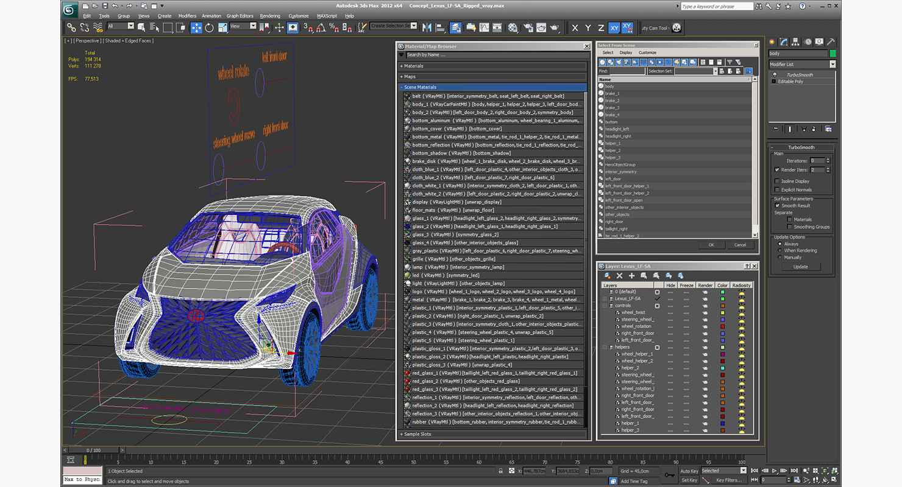The width and height of the screenshot is (902, 487).
Task: Click the Bind to Space Warp icon
Action: (97, 27)
